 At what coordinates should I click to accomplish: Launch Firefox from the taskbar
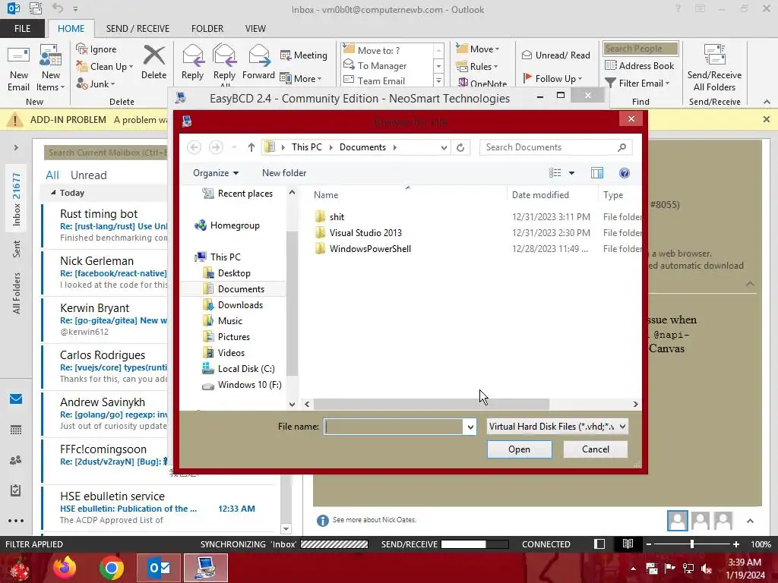65,568
